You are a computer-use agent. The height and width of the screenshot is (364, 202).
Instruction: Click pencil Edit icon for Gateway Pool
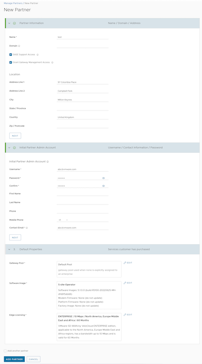pos(125,263)
